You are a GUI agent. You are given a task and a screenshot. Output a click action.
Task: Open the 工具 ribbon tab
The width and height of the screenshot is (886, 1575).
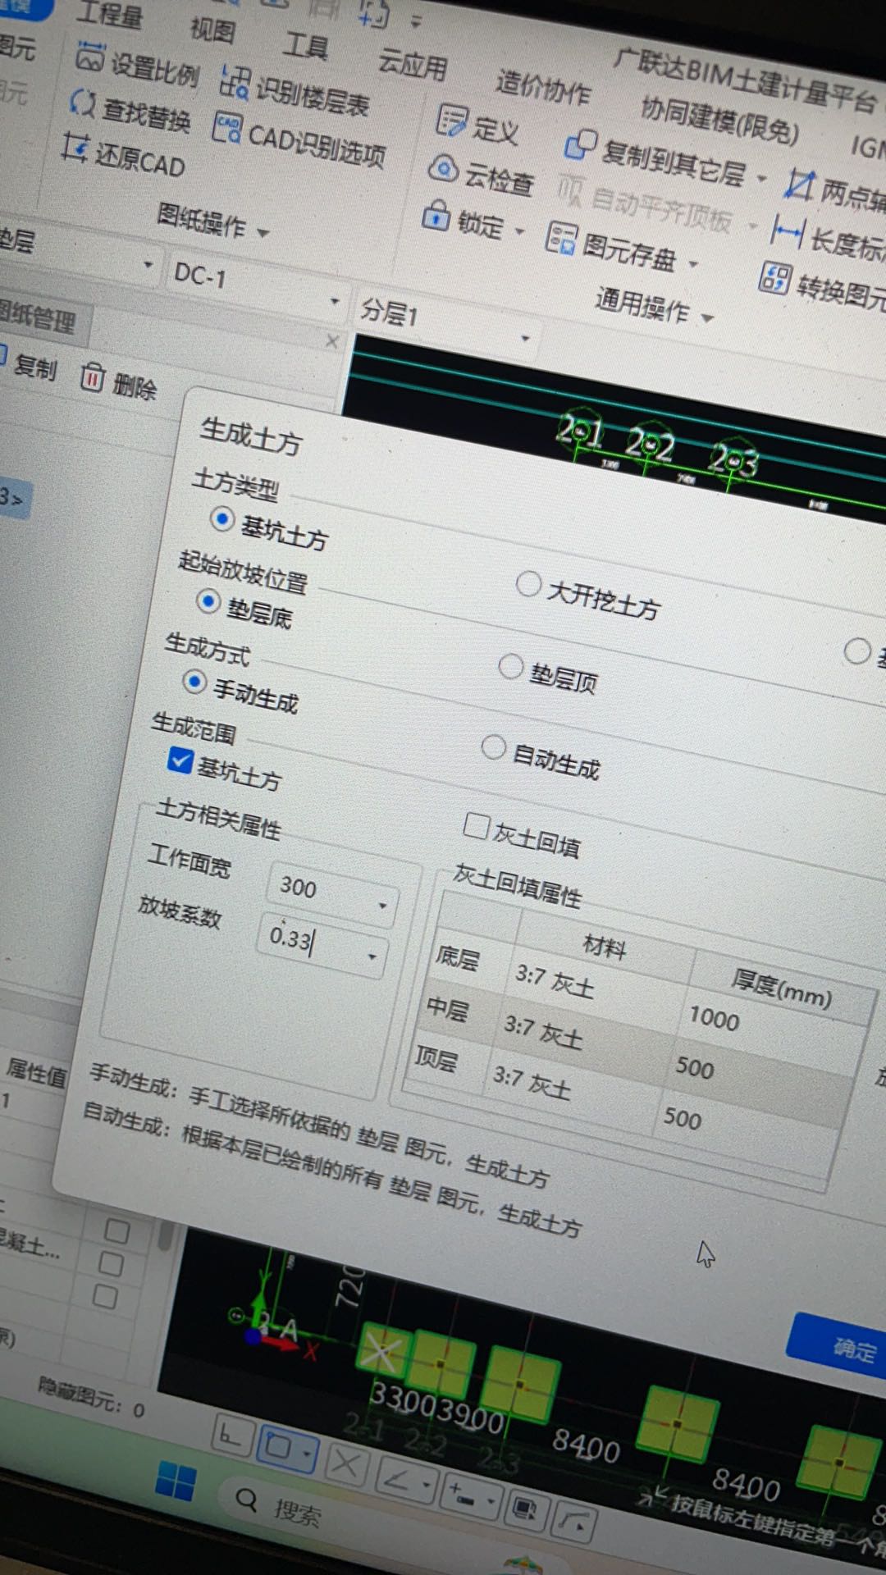pos(305,44)
